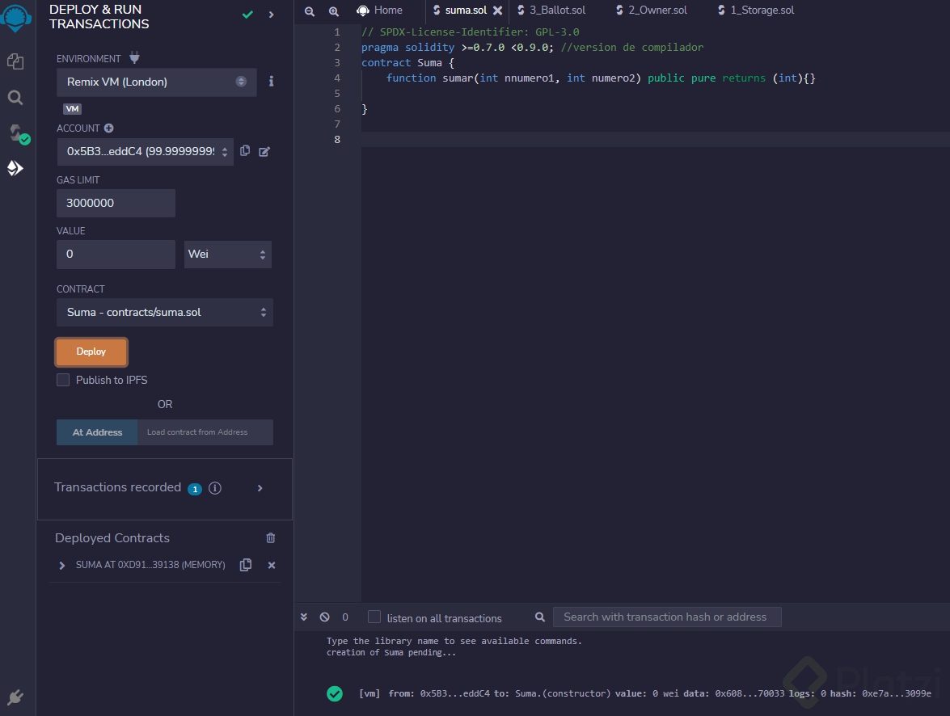Click the Gas Limit input field
Image resolution: width=950 pixels, height=716 pixels.
(x=116, y=203)
